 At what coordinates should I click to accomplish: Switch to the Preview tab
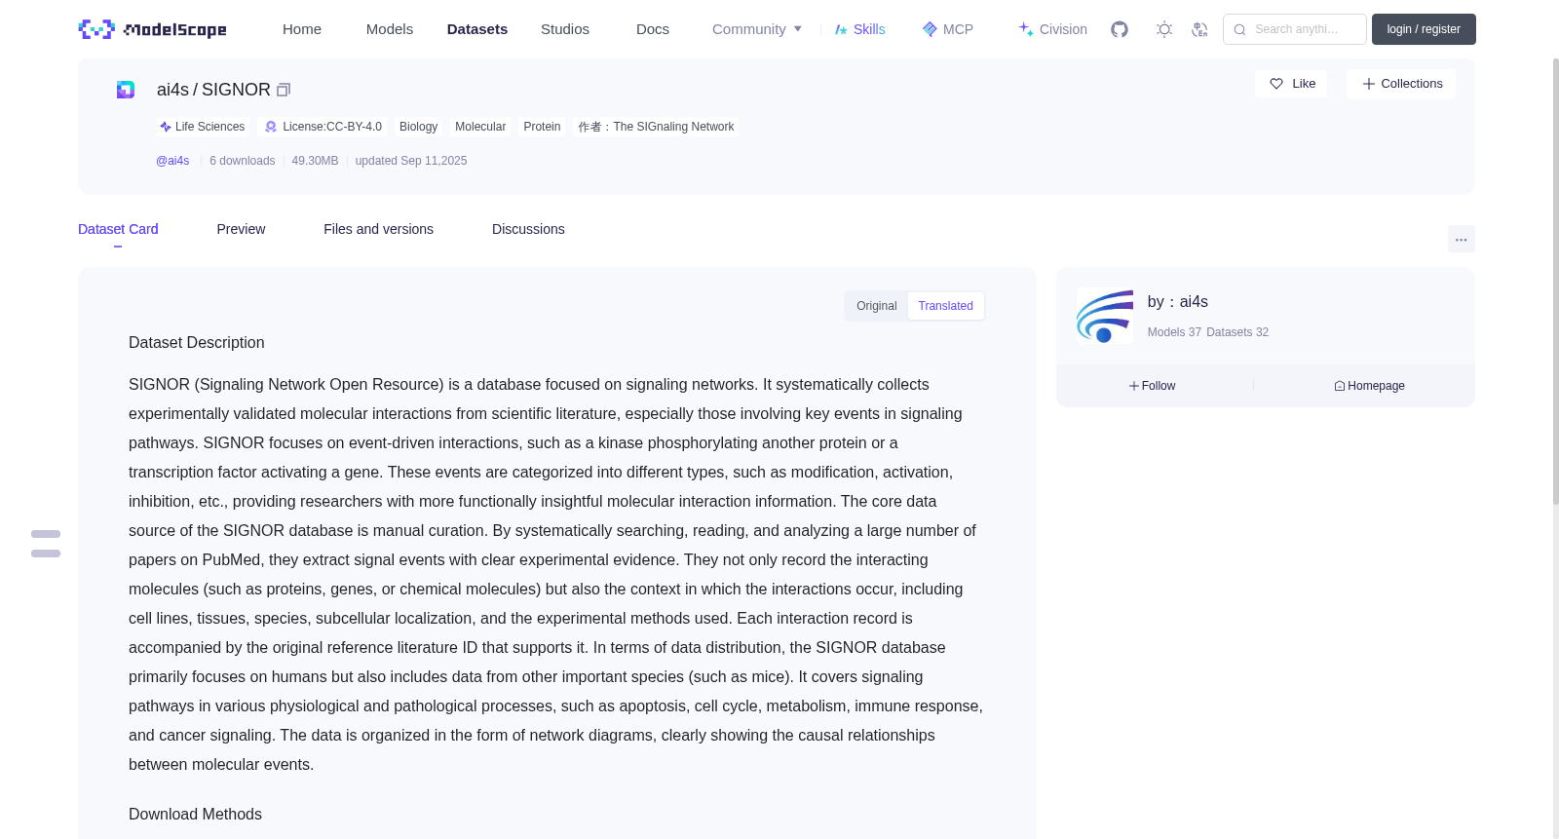click(241, 229)
